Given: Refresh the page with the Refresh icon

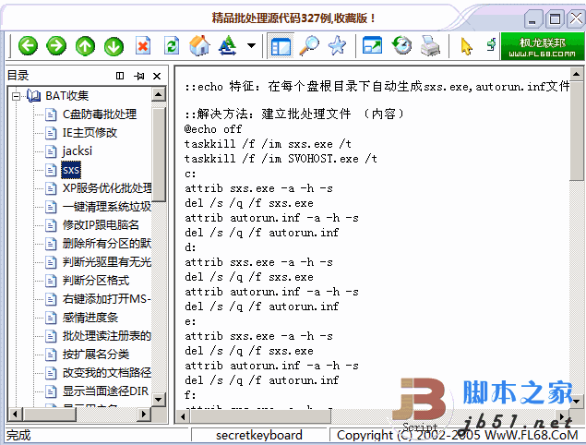Looking at the screenshot, I should click(x=171, y=46).
